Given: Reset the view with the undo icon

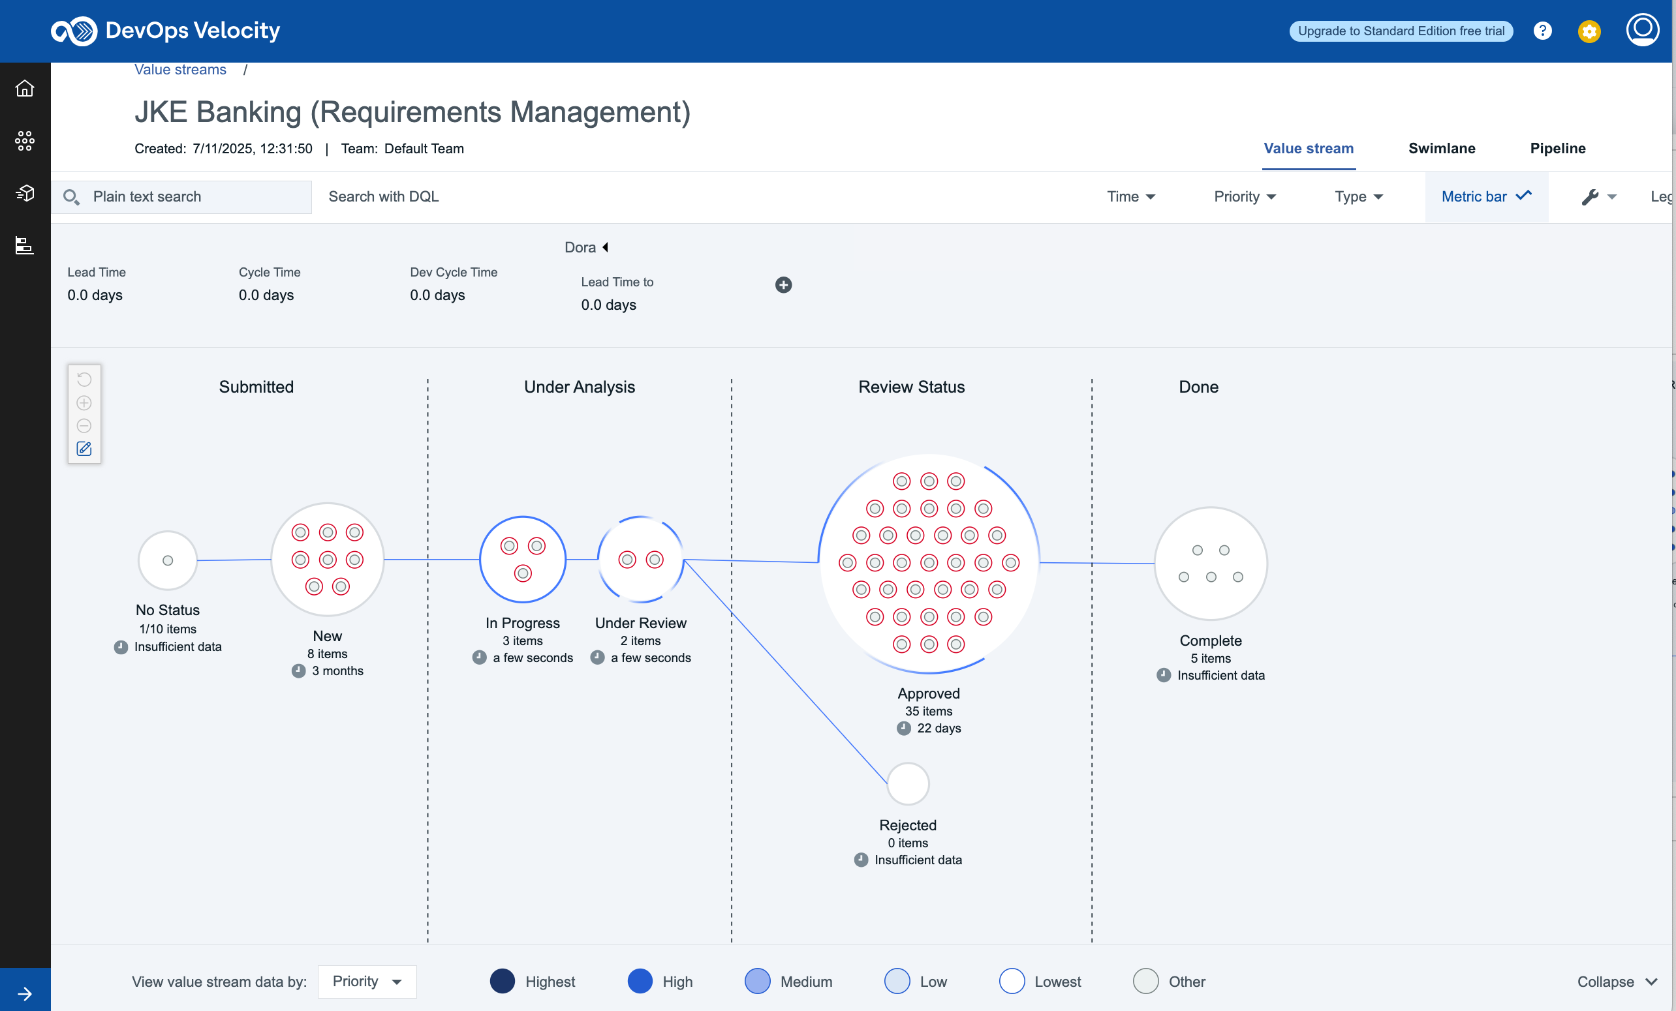Looking at the screenshot, I should click(x=84, y=380).
